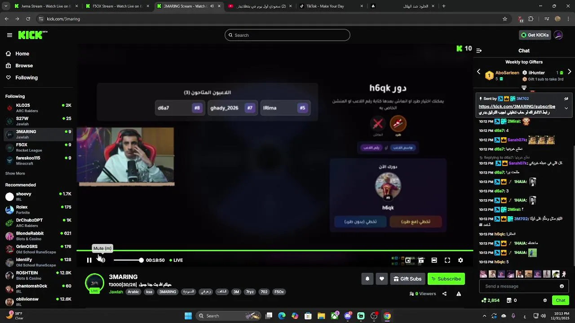Reload the page in the browser toolbar
This screenshot has height=323, width=575.
pos(28,19)
